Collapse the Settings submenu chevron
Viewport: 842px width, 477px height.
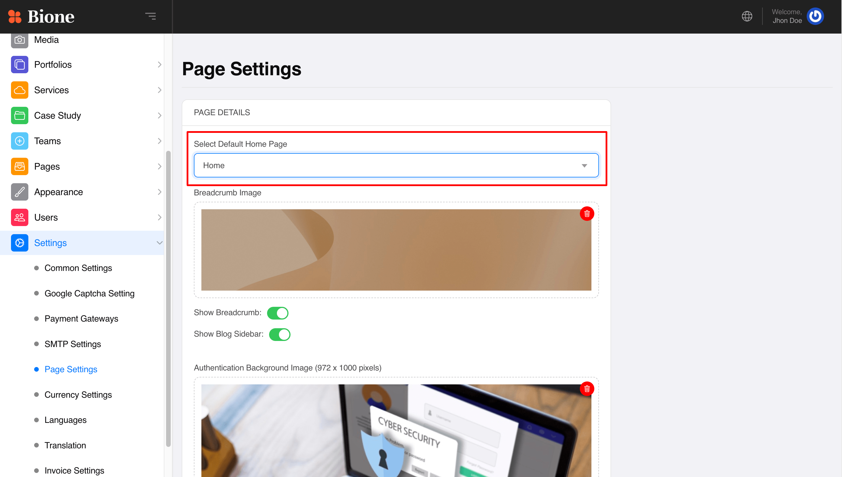coord(159,243)
